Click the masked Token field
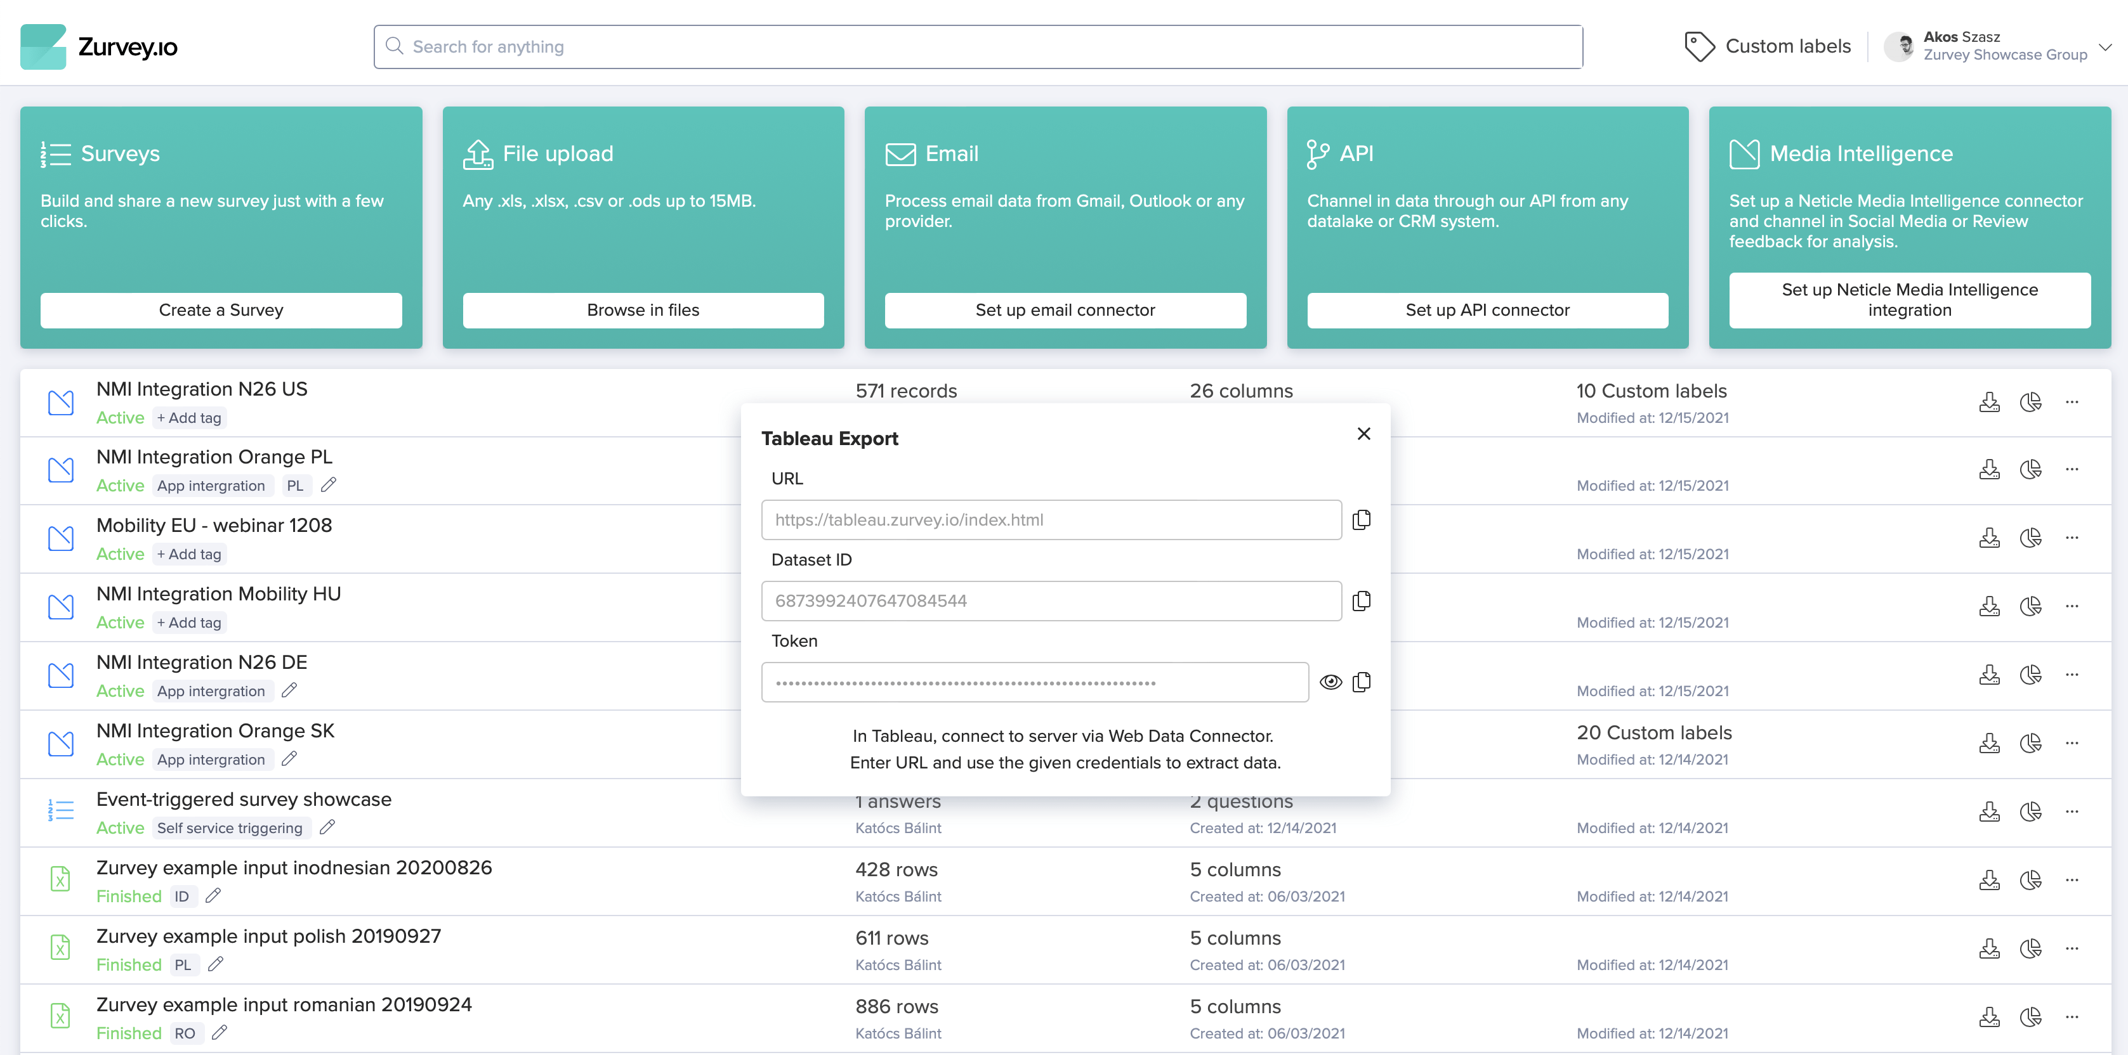2128x1055 pixels. pyautogui.click(x=1034, y=682)
